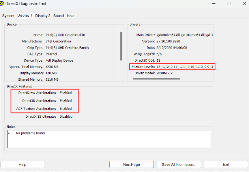Click the Device panel vertical scrollbar thumb

121,46
